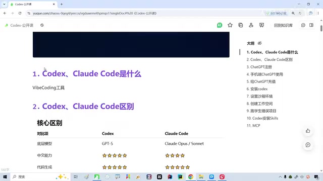Open the green AI assistant icon
Screen dimensions: 323x181
[220, 25]
